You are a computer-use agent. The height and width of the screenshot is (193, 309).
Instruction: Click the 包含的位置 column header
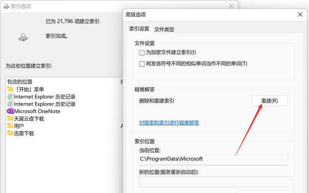click(20, 81)
